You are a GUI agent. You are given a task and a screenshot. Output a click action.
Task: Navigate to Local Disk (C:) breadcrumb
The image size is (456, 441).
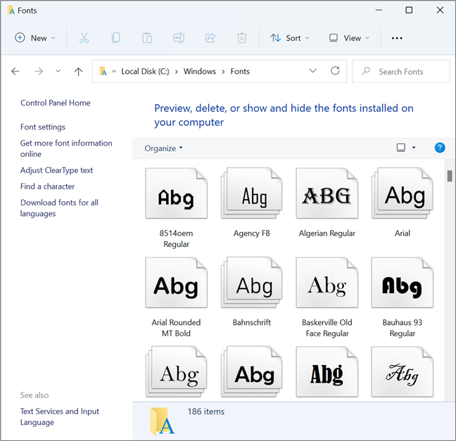(x=145, y=71)
